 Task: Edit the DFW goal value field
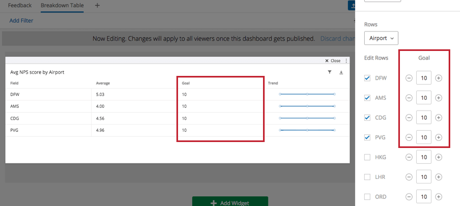point(424,78)
